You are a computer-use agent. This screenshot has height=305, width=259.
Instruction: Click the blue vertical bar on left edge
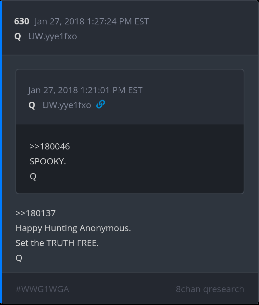pyautogui.click(x=1, y=152)
